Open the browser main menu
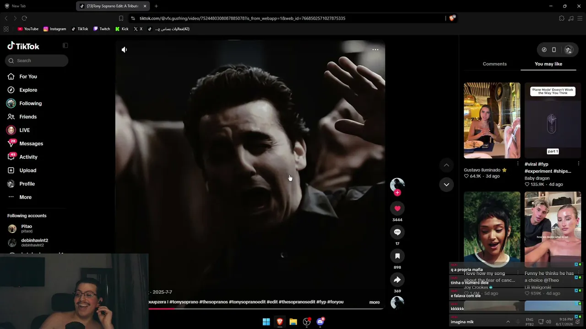Image resolution: width=586 pixels, height=329 pixels. (x=580, y=18)
